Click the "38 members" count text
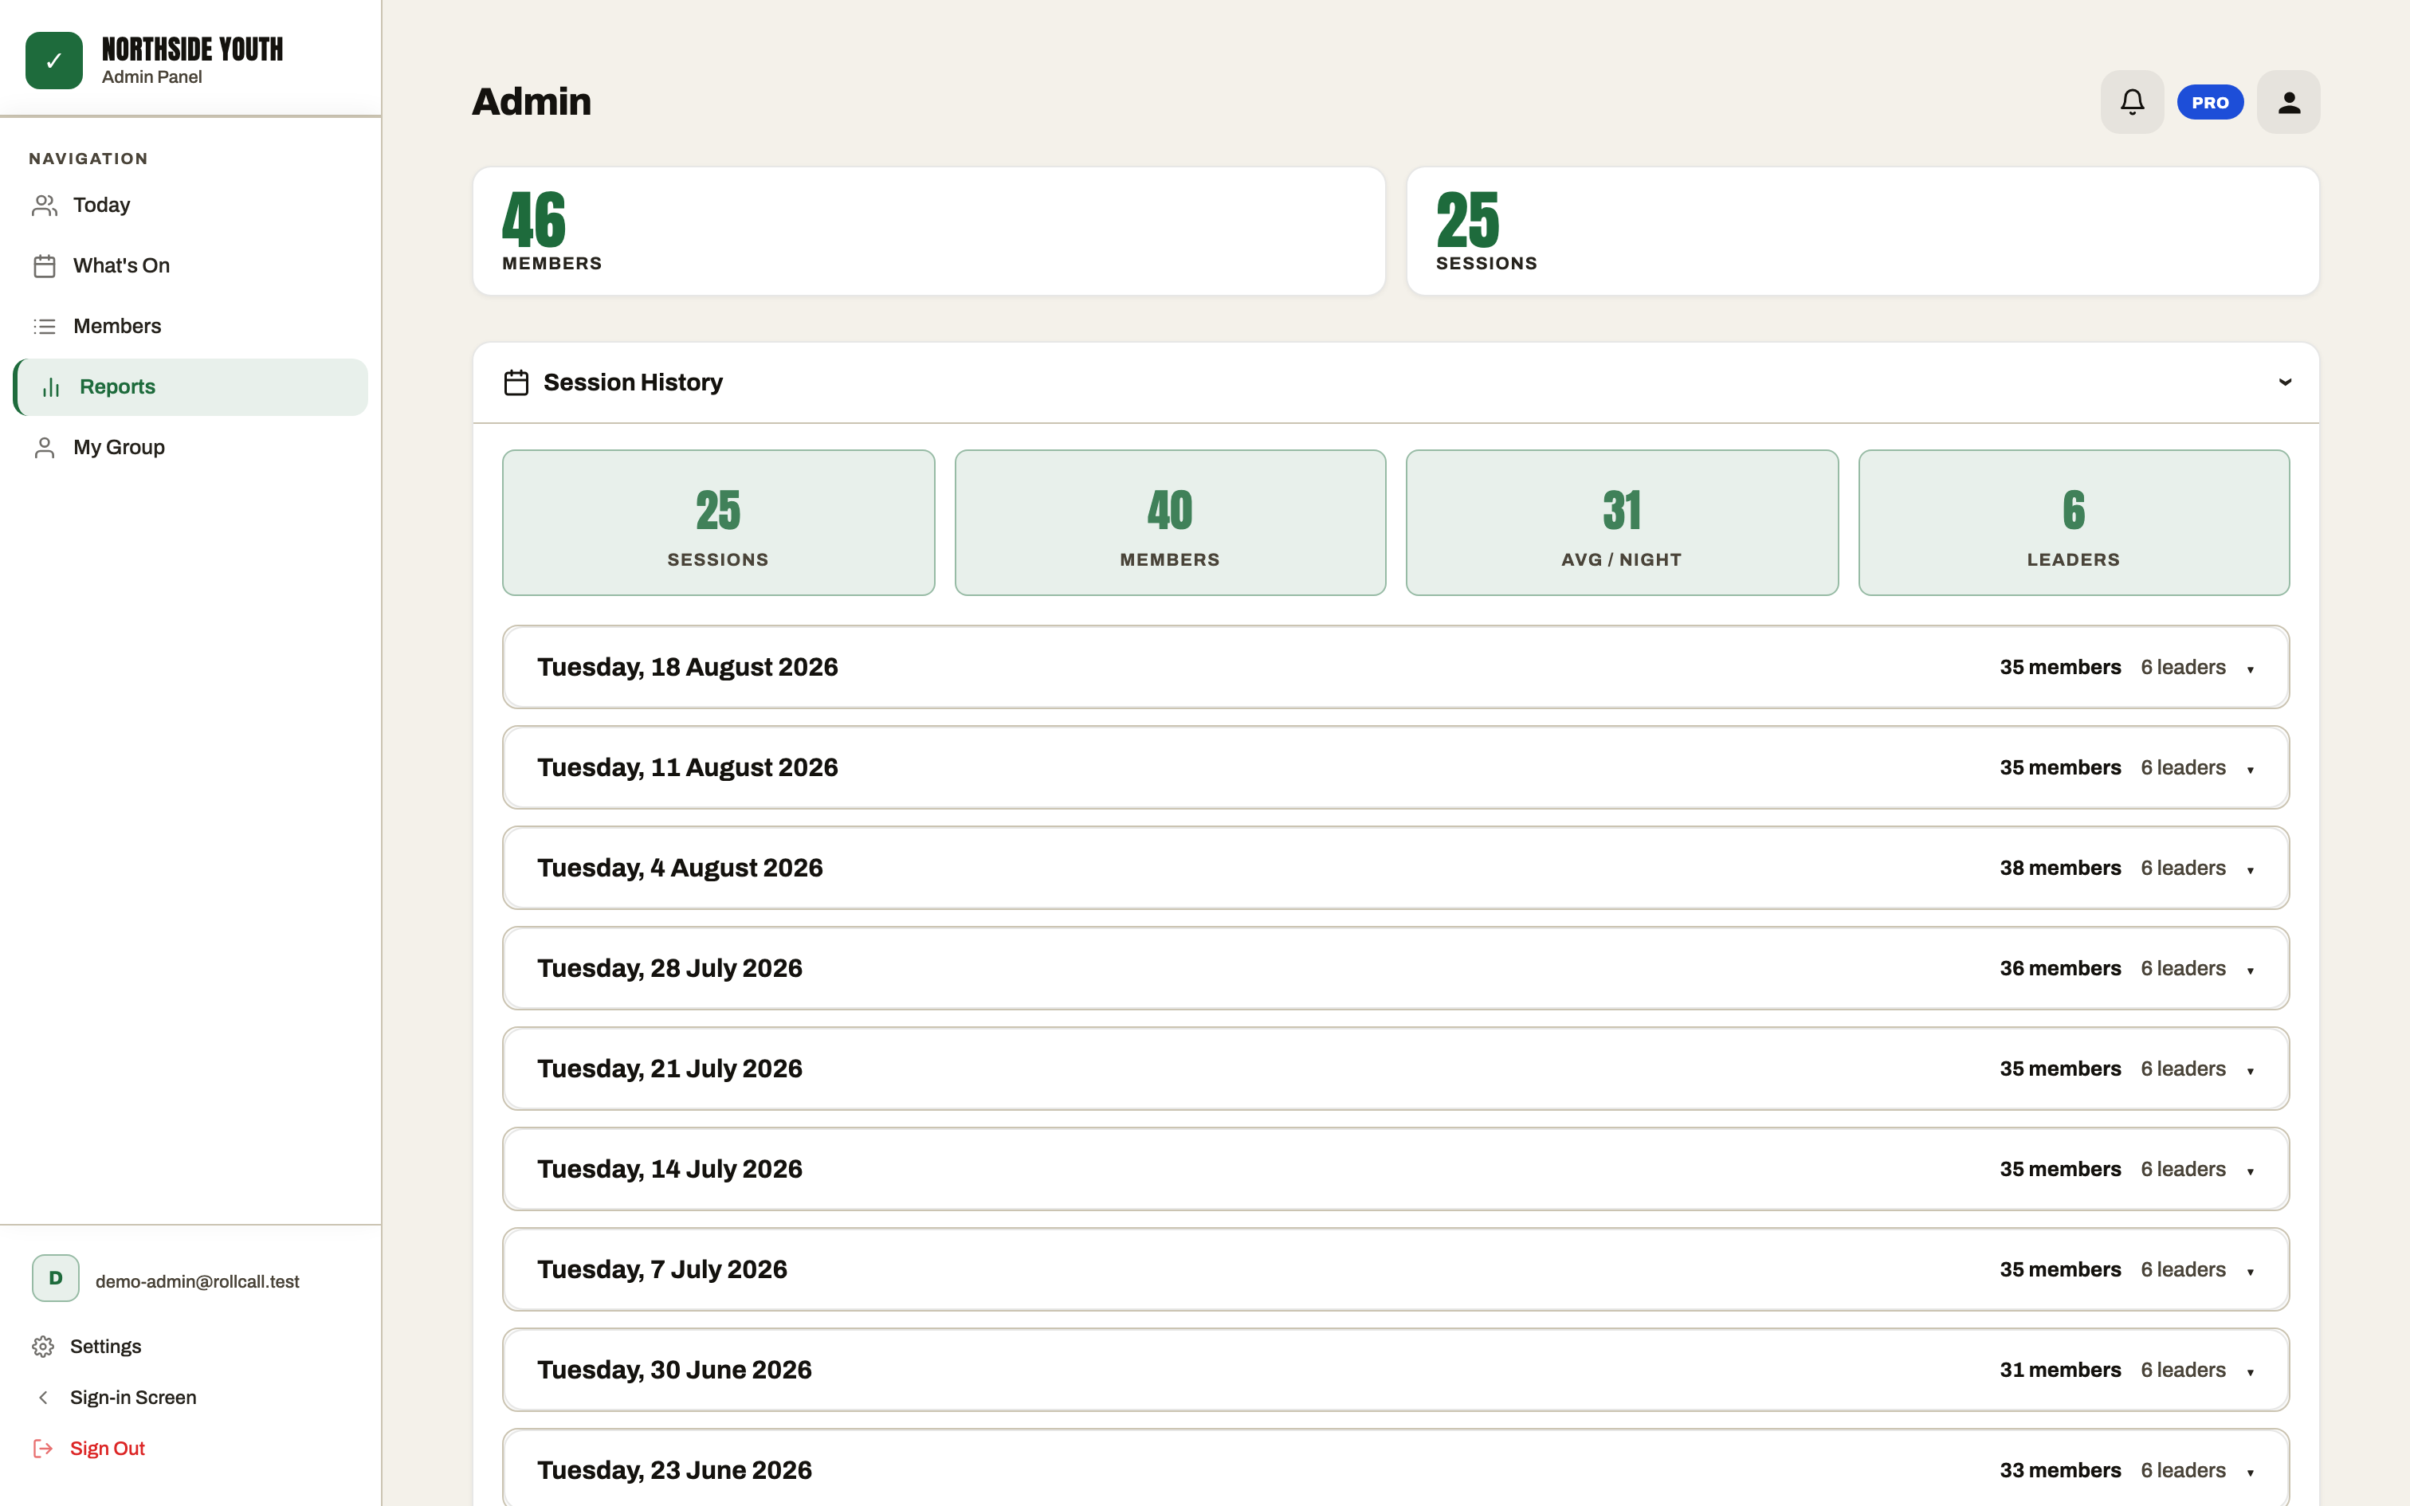 [x=2059, y=869]
